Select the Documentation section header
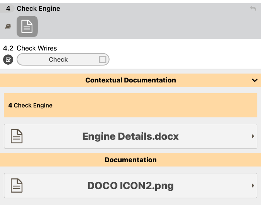261x205 pixels. click(130, 160)
